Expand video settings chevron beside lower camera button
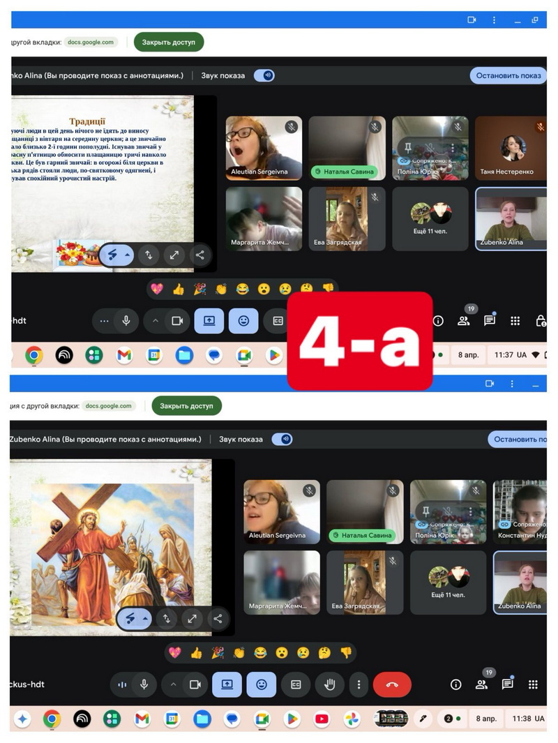558x743 pixels. coord(173,684)
